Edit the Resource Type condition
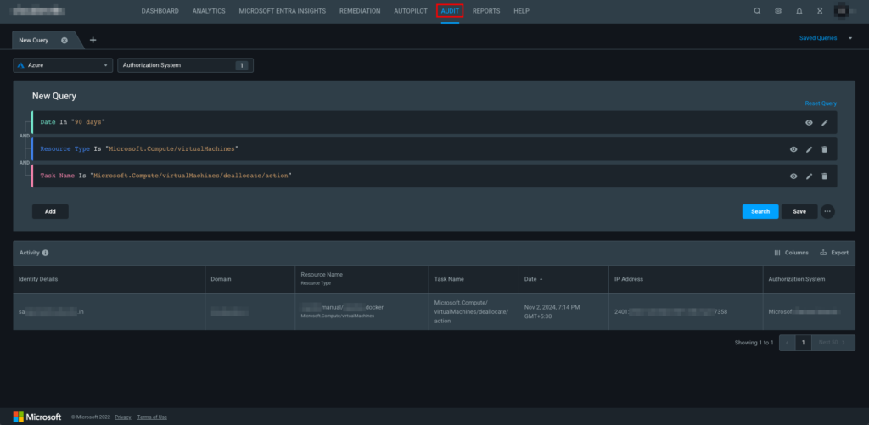This screenshot has height=425, width=869. pyautogui.click(x=809, y=149)
